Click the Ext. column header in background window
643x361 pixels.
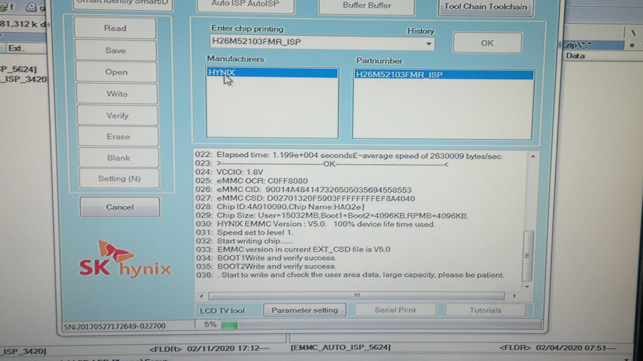[17, 49]
